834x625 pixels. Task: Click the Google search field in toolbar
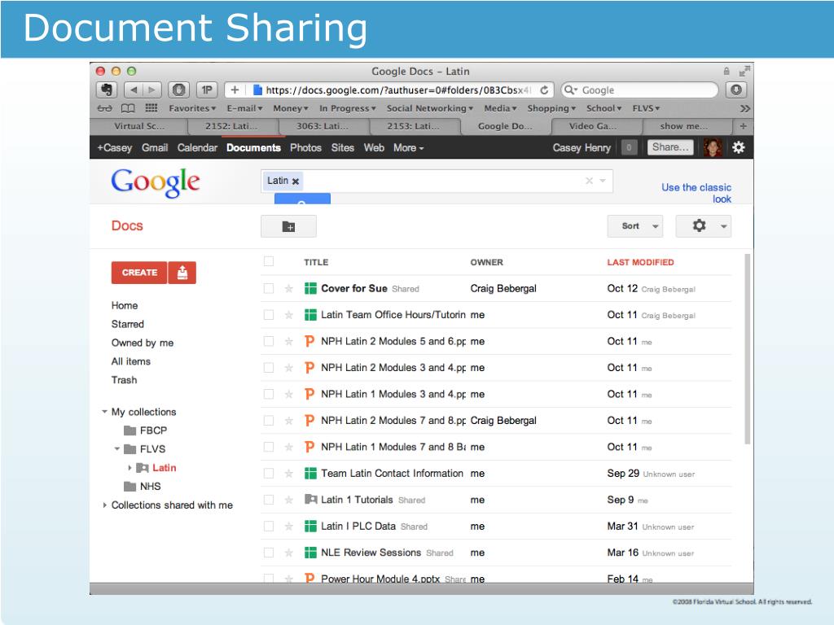pyautogui.click(x=640, y=90)
